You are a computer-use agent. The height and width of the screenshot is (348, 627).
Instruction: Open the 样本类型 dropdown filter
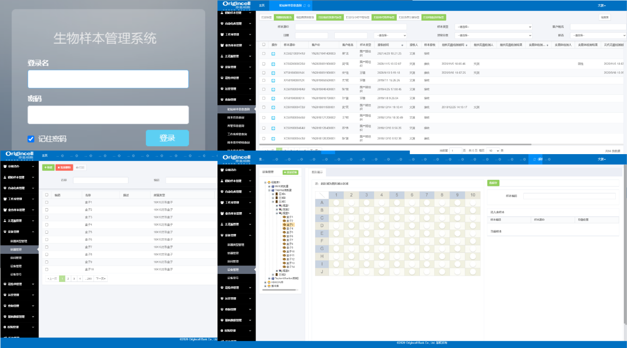click(493, 27)
